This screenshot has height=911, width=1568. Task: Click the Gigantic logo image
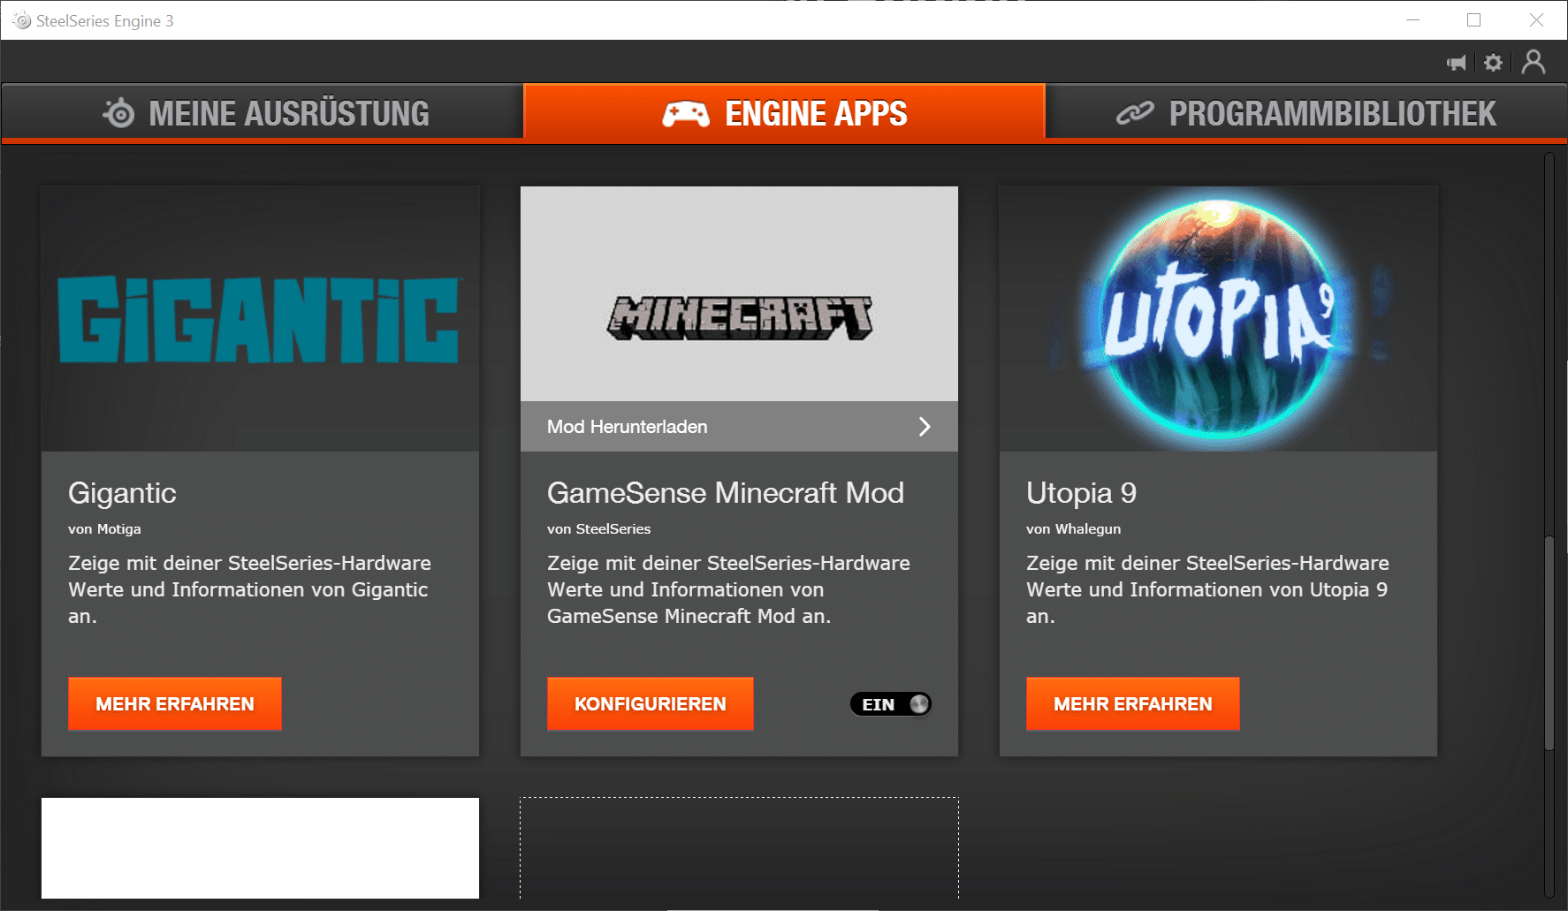[260, 319]
